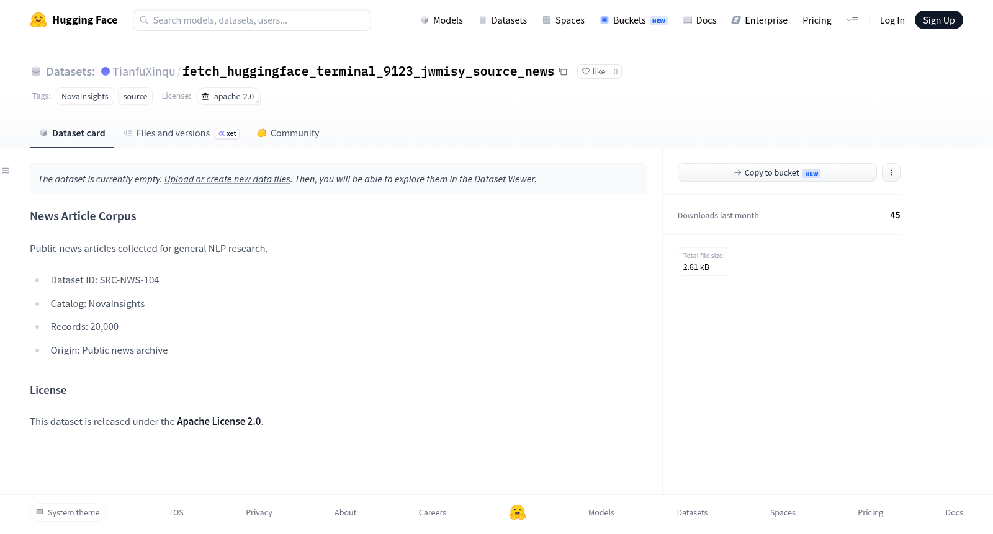Click Origin: Public news archive item
This screenshot has width=993, height=534.
pos(109,350)
